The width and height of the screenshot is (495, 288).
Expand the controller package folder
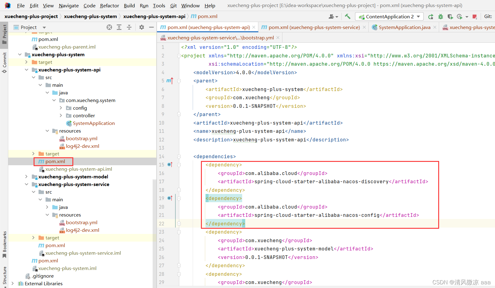point(61,115)
